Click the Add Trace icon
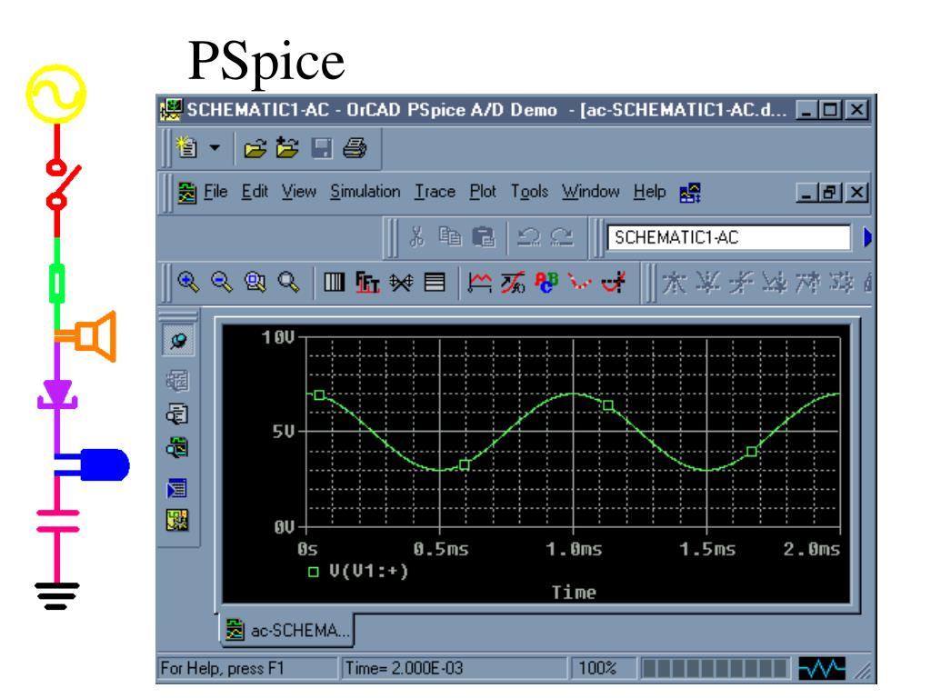 coord(480,282)
